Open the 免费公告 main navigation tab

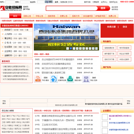click(112, 16)
